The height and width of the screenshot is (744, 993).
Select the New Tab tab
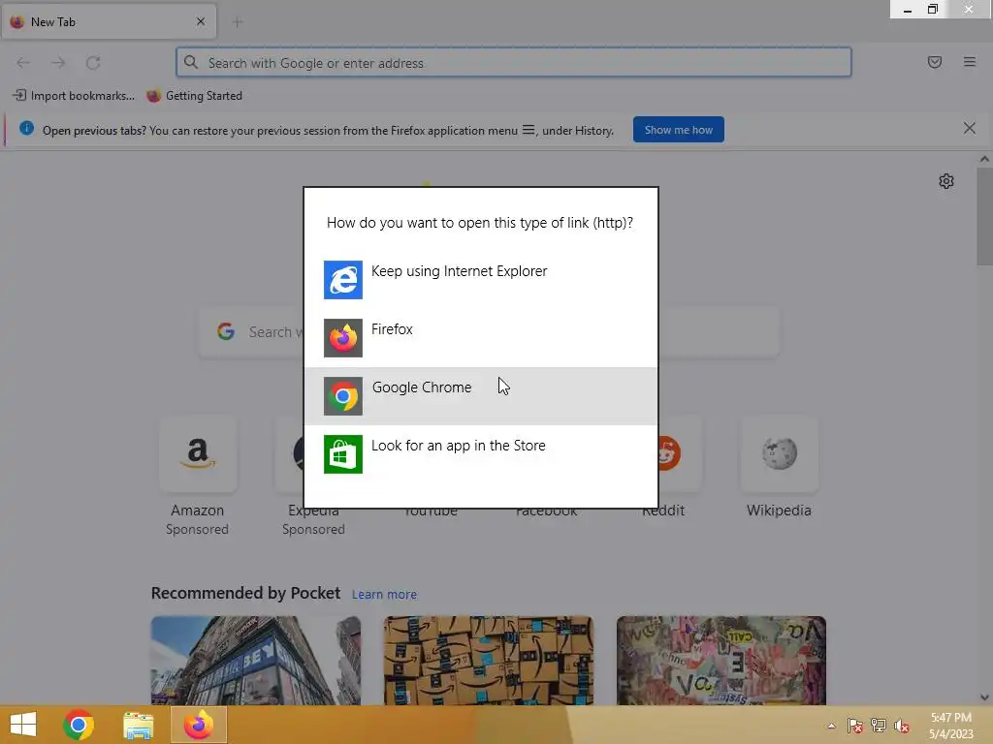tap(109, 21)
